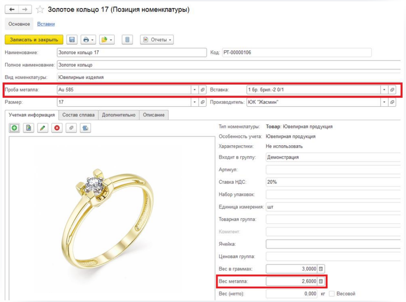Click the Вес металла value 2,6000
Image resolution: width=406 pixels, height=302 pixels.
(292, 281)
